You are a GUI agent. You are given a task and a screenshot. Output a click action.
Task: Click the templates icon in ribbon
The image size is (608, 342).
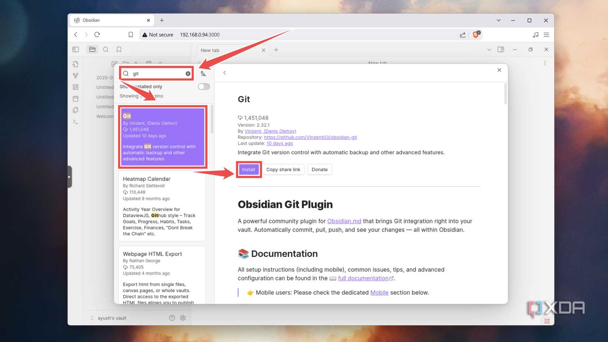click(x=76, y=110)
